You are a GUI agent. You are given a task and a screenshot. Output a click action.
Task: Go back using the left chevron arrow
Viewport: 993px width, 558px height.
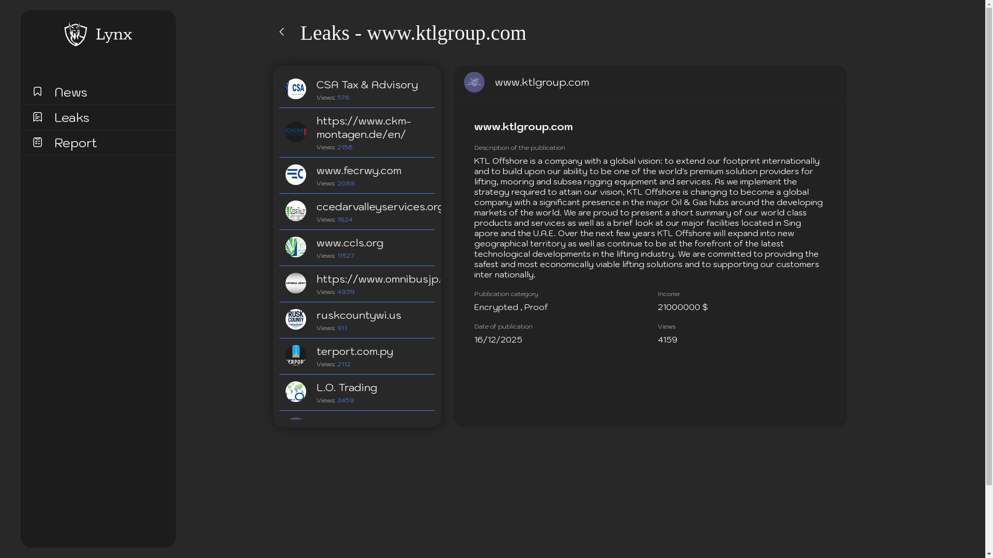282,32
